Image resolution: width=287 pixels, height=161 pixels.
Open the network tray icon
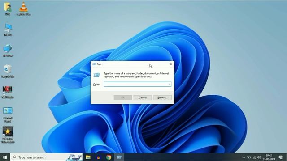254,157
